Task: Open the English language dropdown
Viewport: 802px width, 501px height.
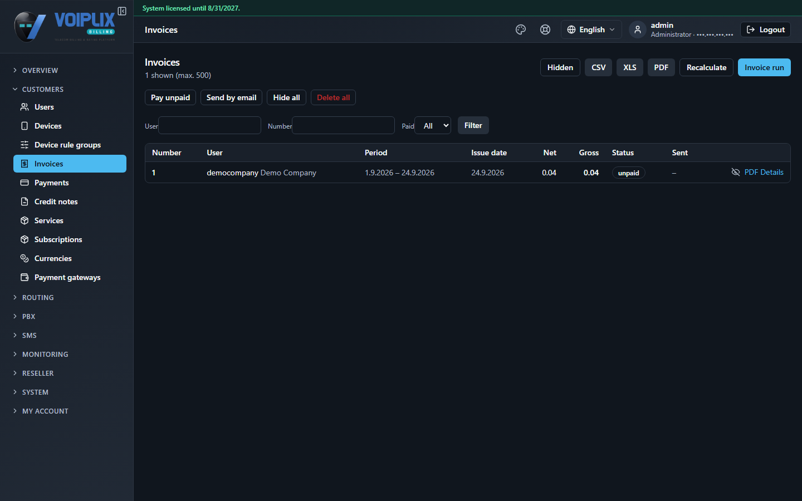Action: (x=591, y=30)
